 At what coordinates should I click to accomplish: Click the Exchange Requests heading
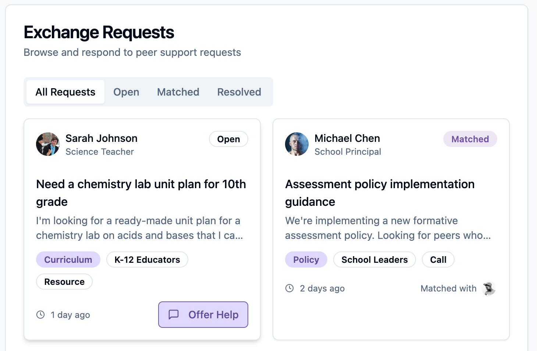click(99, 32)
